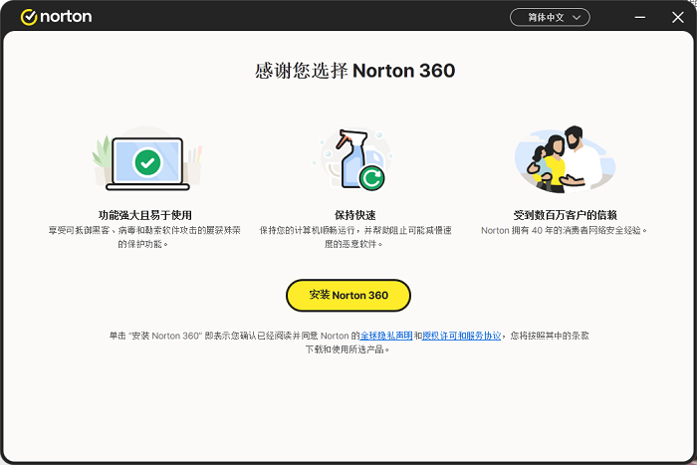Image resolution: width=697 pixels, height=465 pixels.
Task: Click the chevron arrow in the language selector
Action: (x=577, y=17)
